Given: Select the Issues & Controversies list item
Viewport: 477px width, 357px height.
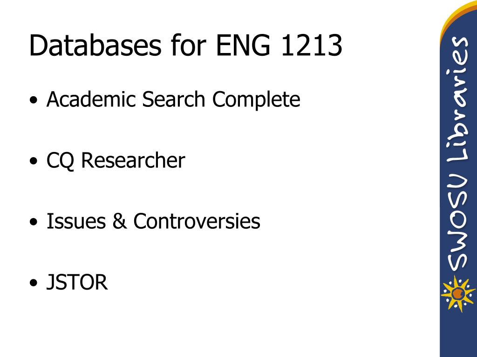Looking at the screenshot, I should (153, 221).
